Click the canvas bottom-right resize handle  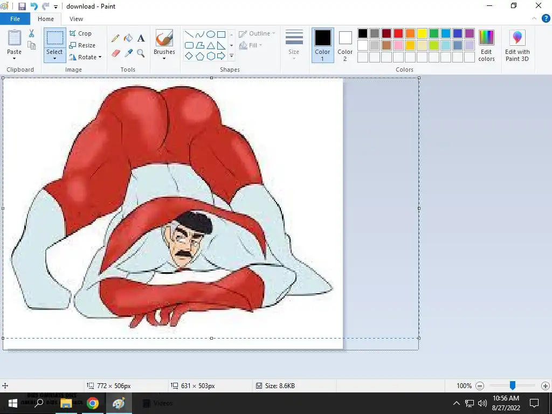(x=418, y=338)
